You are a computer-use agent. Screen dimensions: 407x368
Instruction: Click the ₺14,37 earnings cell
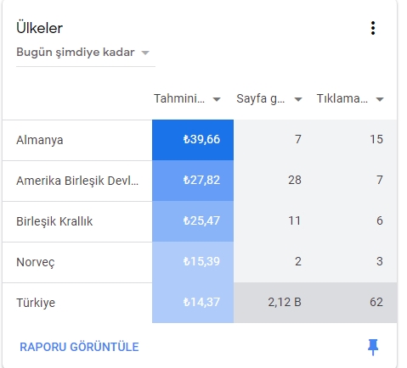pos(193,303)
